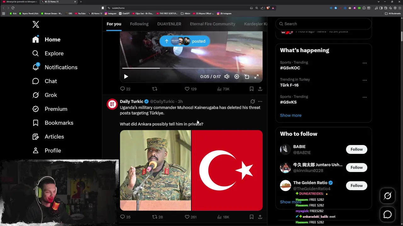The image size is (403, 226).
Task: Open video settings gear
Action: (x=237, y=77)
